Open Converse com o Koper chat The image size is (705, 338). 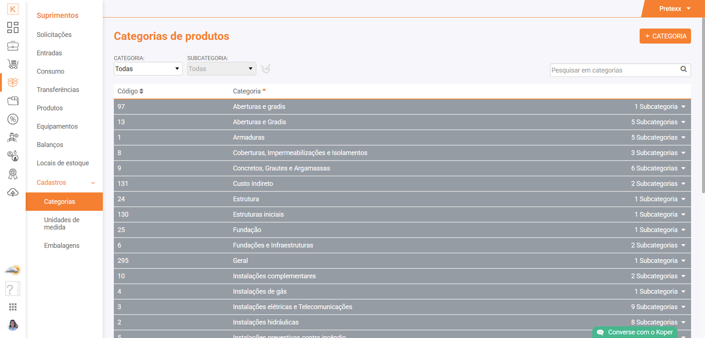[x=635, y=332]
